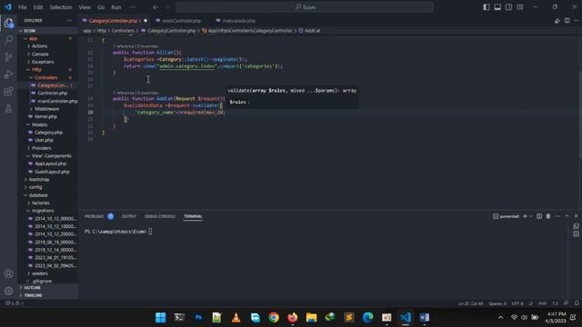Open the Extensions view

(8, 91)
